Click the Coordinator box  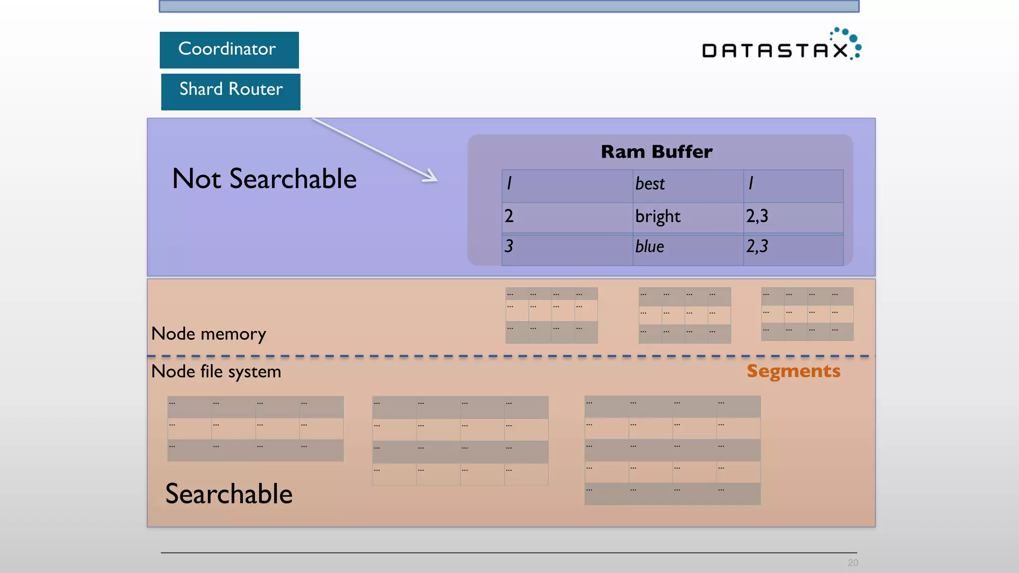tap(229, 50)
